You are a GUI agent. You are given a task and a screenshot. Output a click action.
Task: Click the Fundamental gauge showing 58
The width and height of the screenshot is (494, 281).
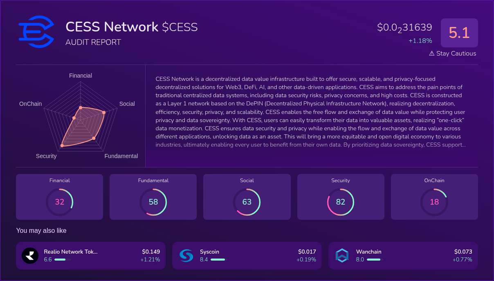[x=153, y=202]
